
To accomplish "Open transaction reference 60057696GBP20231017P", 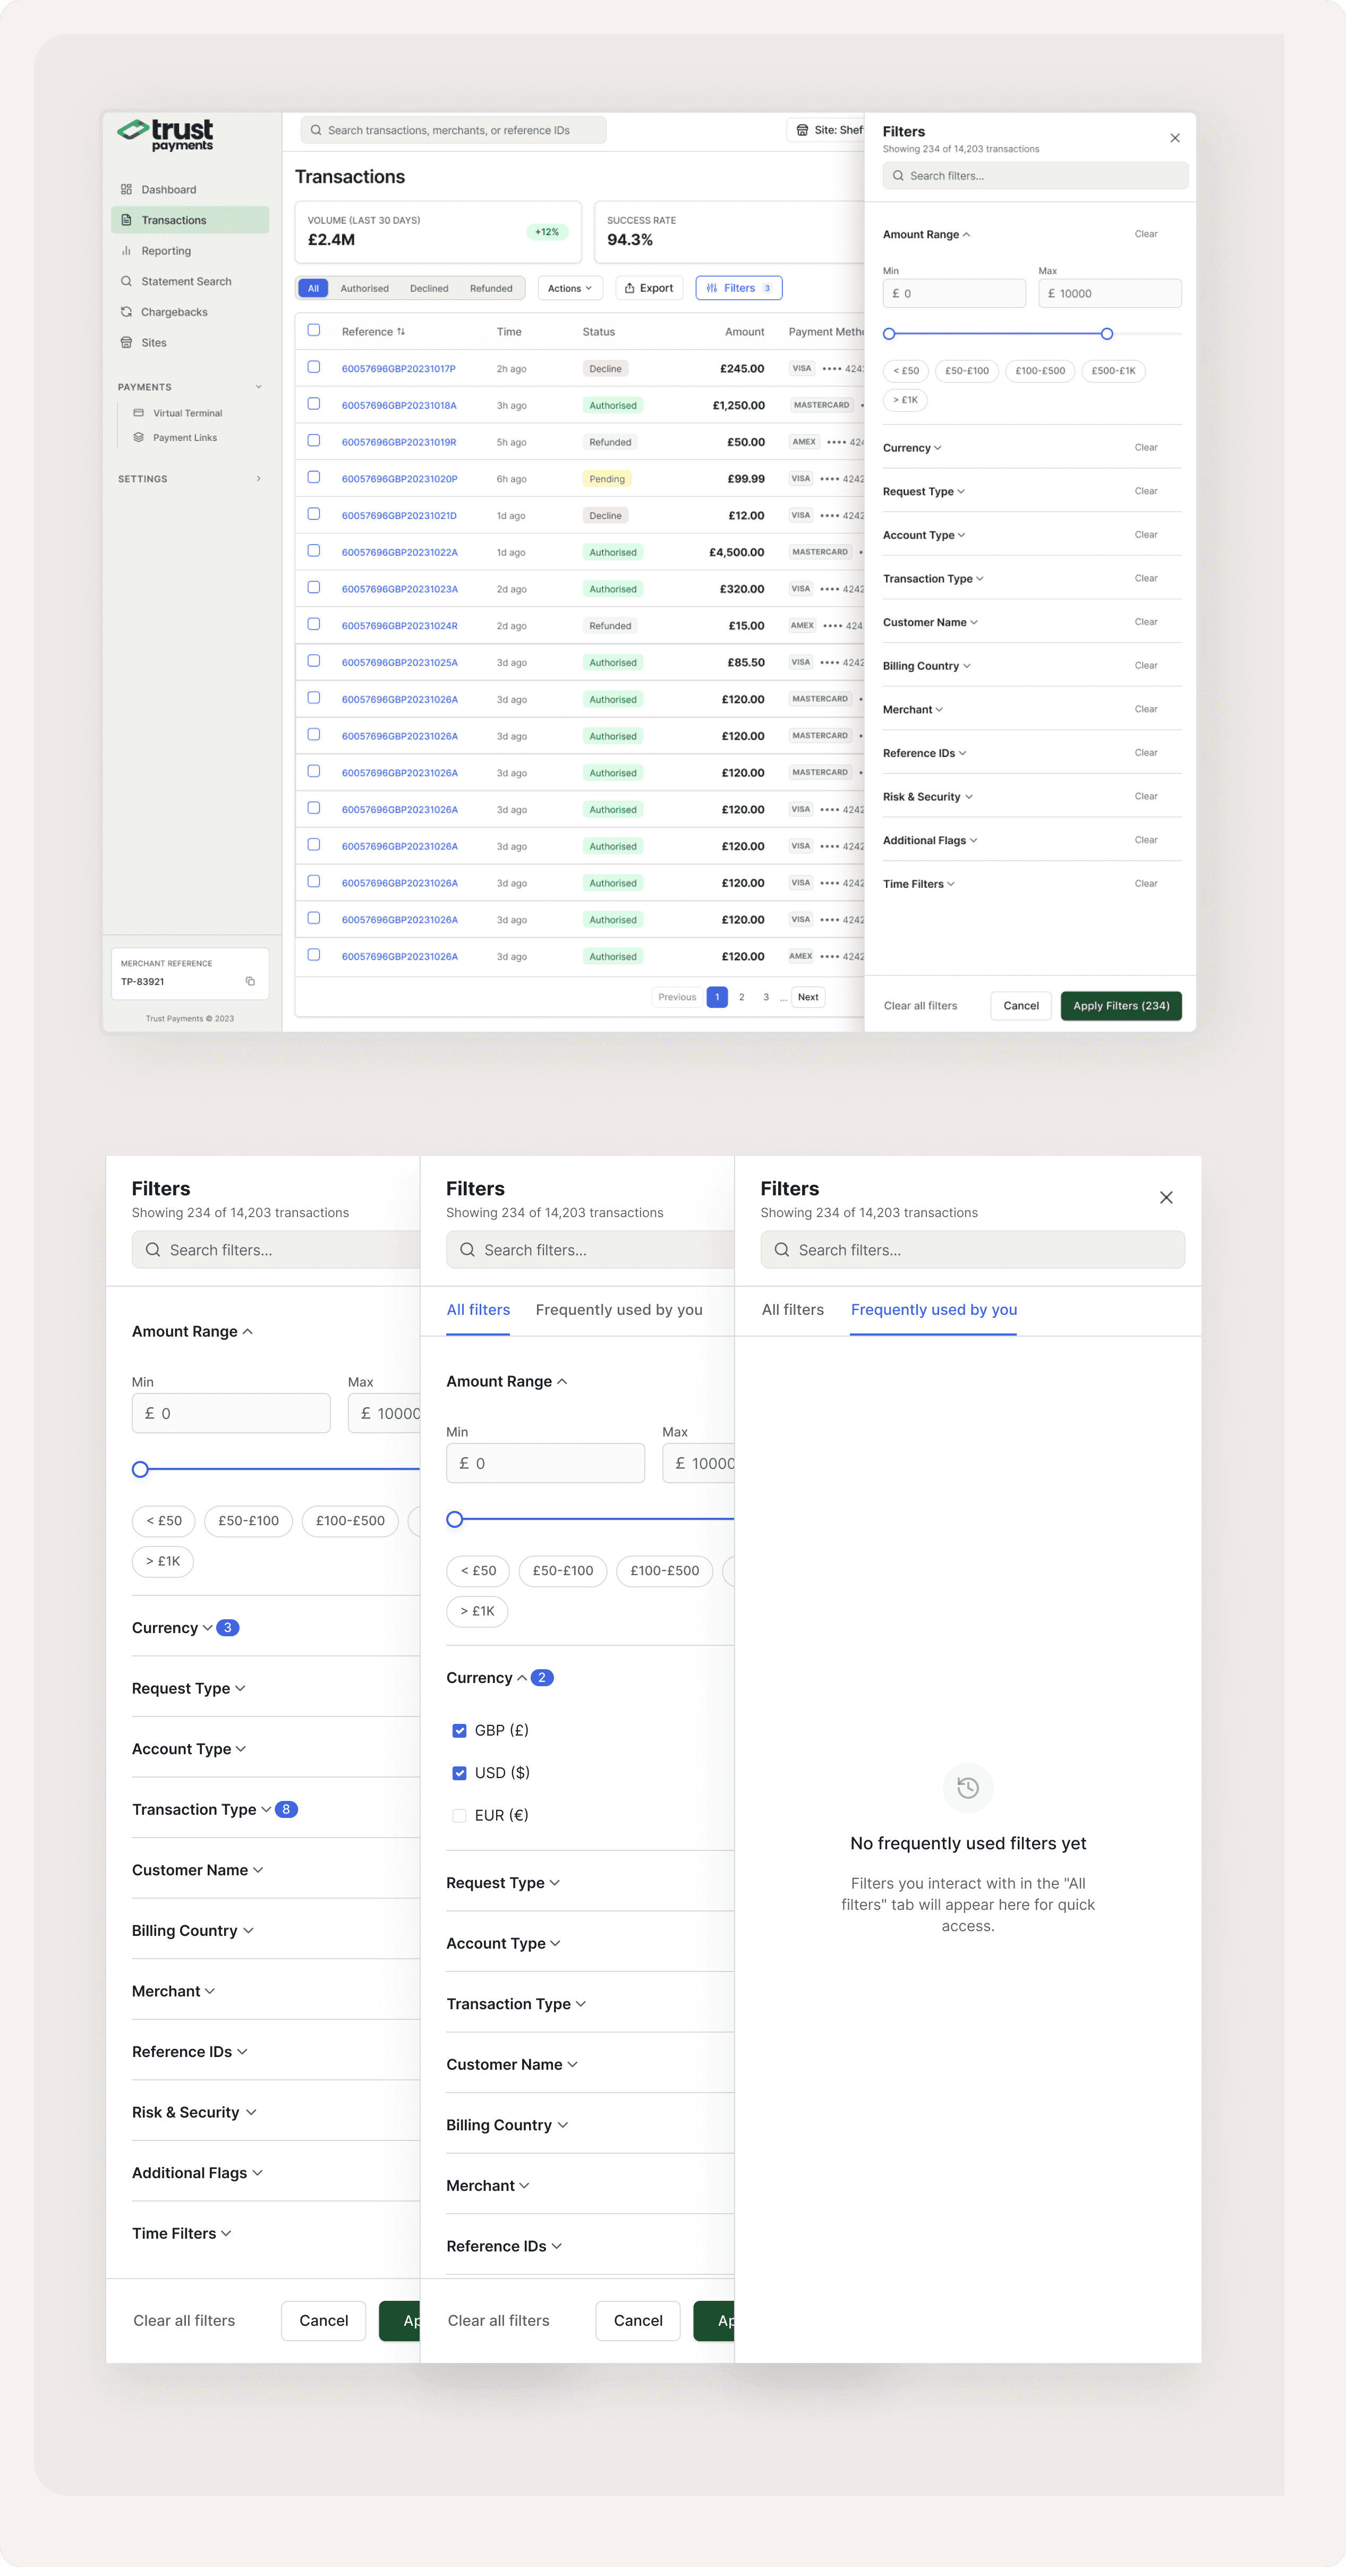I will point(398,369).
